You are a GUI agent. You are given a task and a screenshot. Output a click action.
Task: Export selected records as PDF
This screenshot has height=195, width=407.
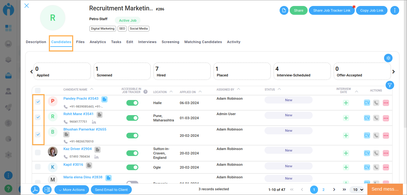35,190
